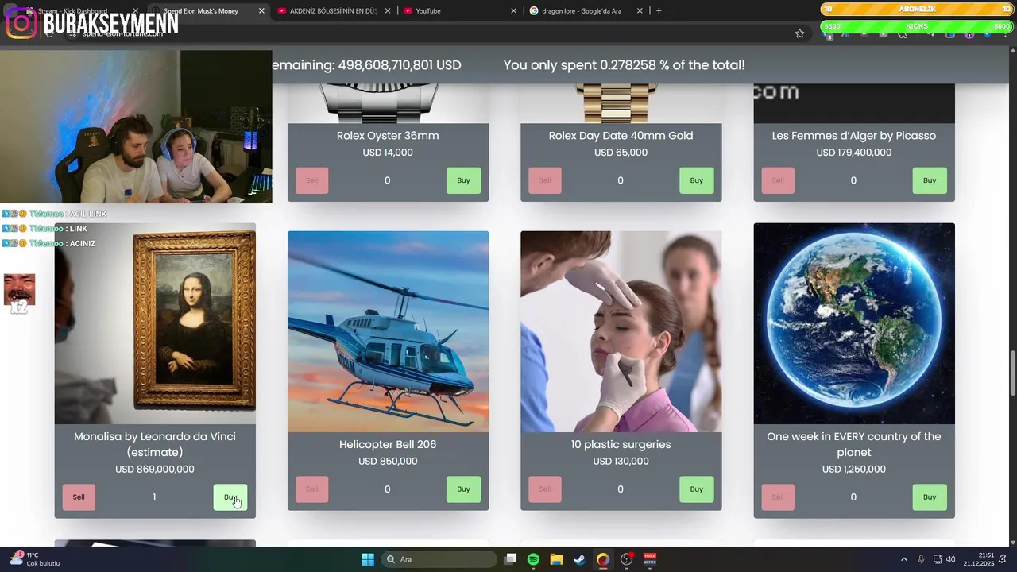Click the 'Helicopter Bell 206' title text
This screenshot has height=572, width=1017.
click(388, 444)
